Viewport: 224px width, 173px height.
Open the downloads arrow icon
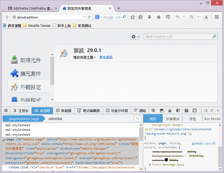point(149,17)
